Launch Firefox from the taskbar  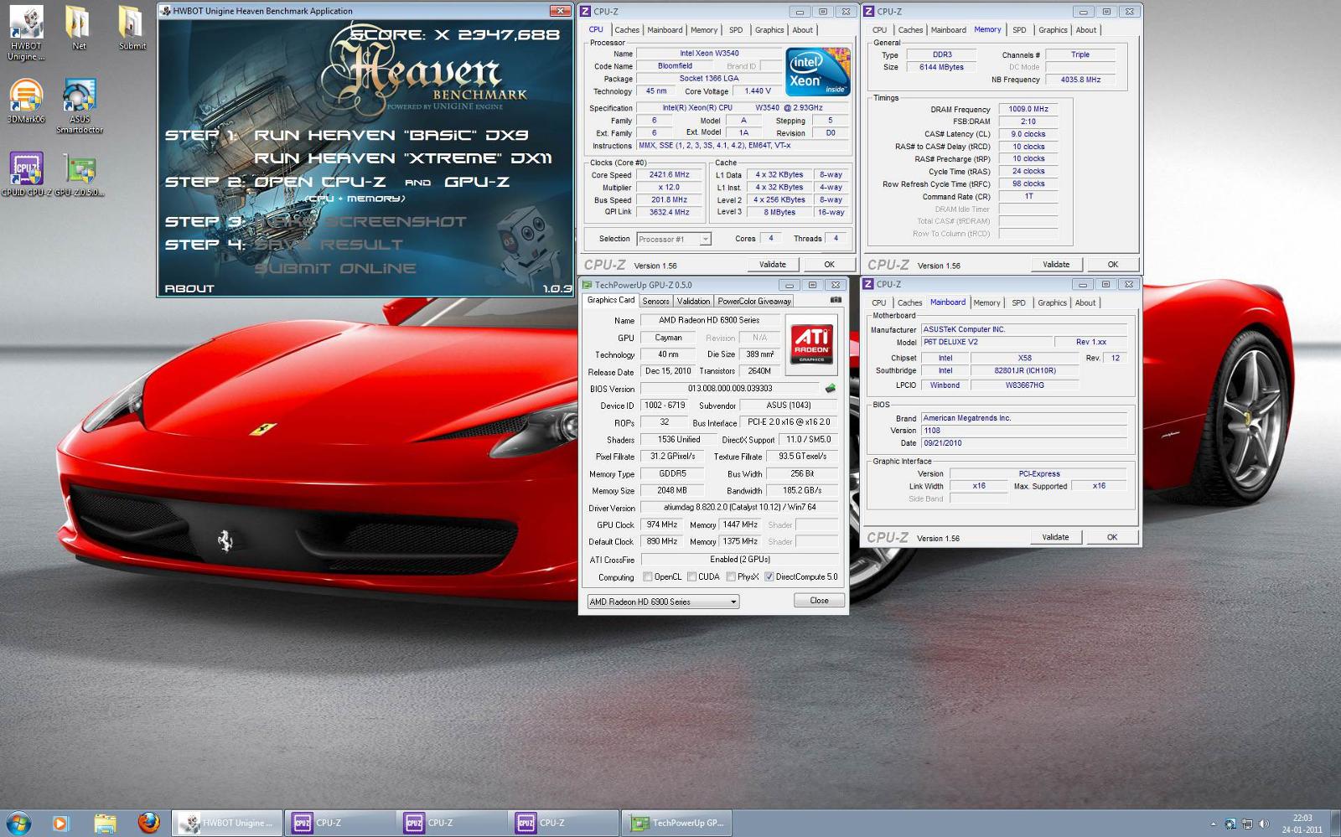click(149, 823)
